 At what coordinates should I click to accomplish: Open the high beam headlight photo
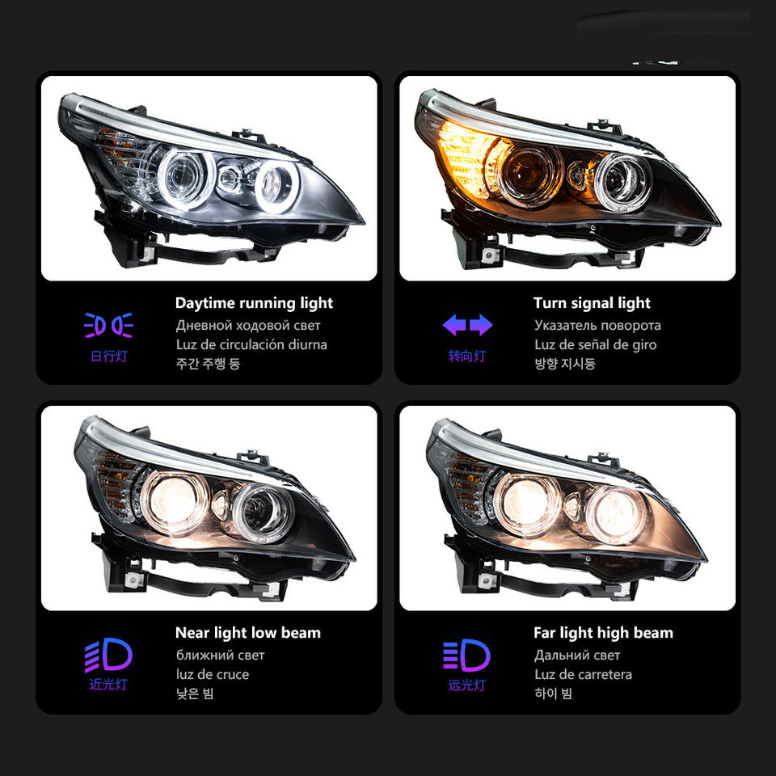point(567,508)
